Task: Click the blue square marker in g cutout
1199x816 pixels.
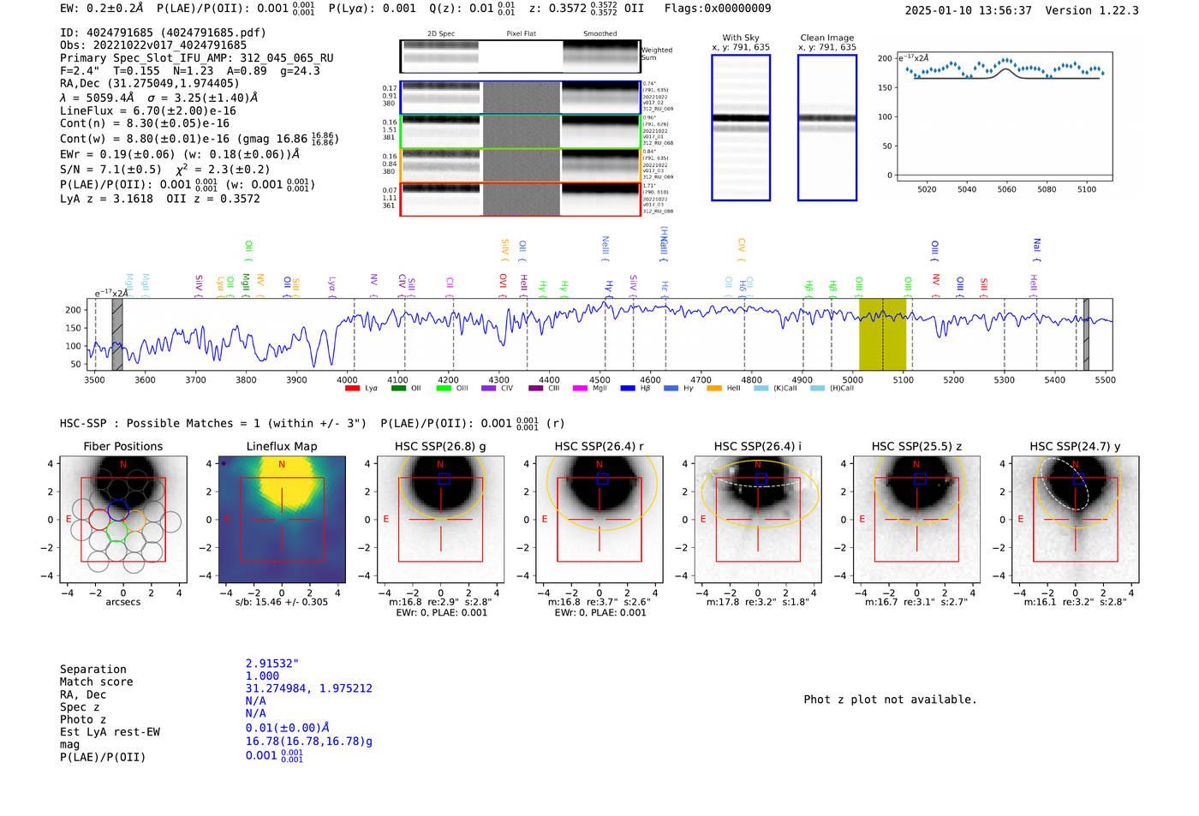Action: click(444, 479)
